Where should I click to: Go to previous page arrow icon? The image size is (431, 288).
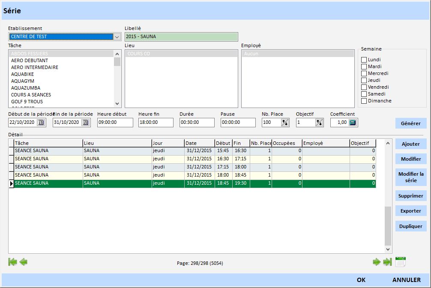[x=24, y=262]
